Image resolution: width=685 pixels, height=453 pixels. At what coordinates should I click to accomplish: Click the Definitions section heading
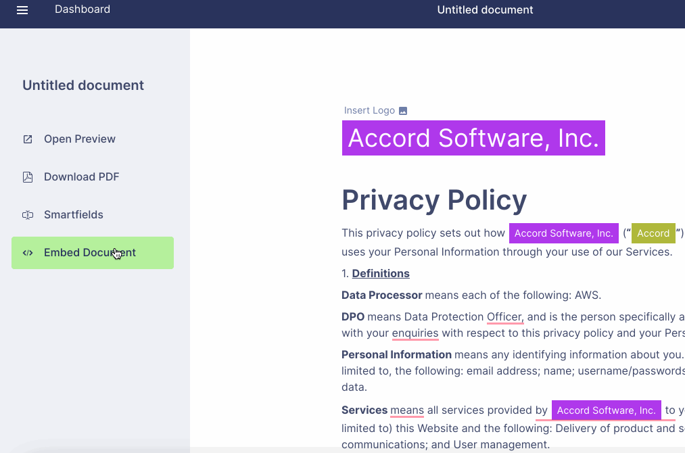tap(381, 273)
